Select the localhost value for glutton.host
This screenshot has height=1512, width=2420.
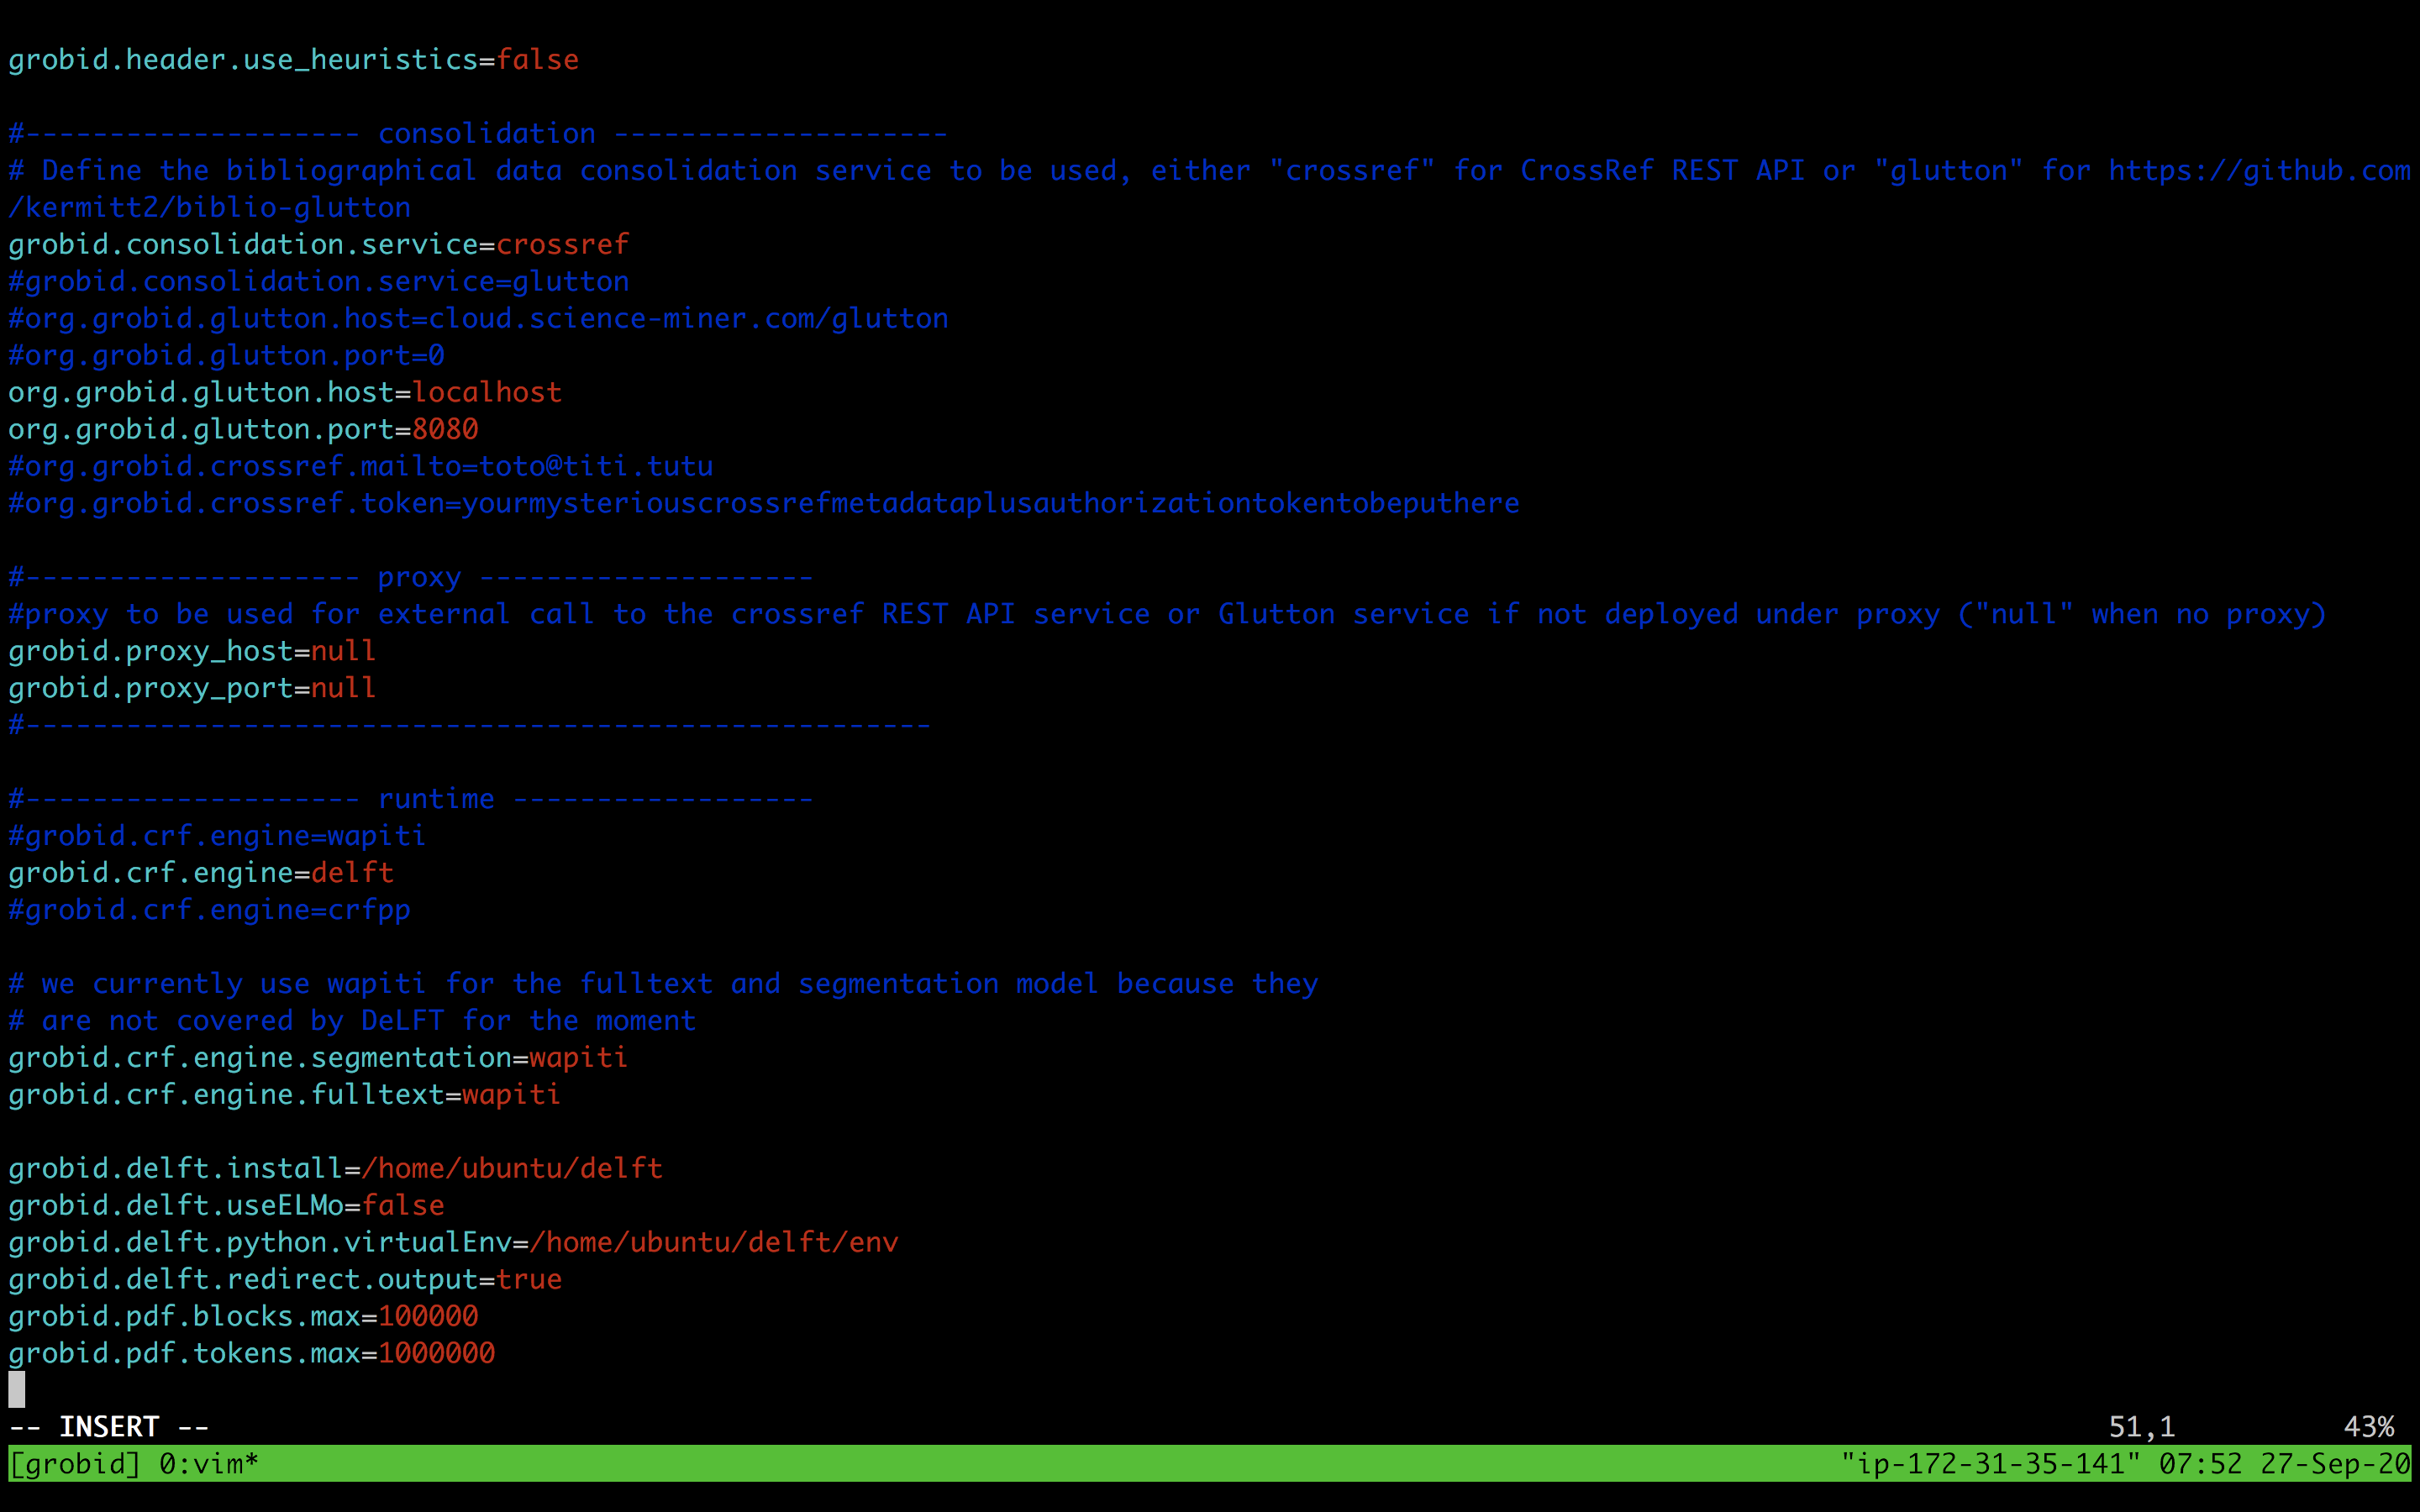coord(486,392)
